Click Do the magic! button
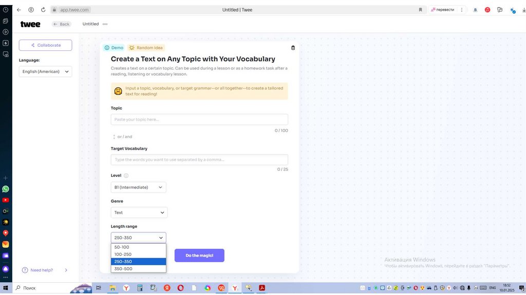 click(x=199, y=255)
